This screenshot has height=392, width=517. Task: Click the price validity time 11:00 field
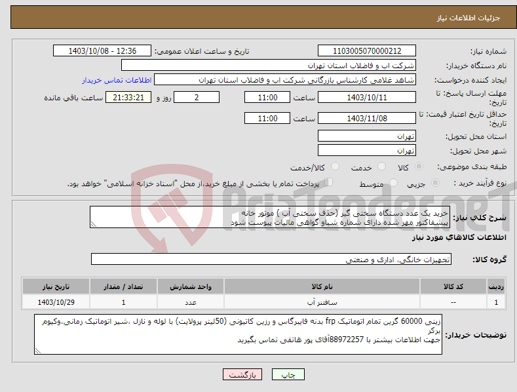(267, 118)
